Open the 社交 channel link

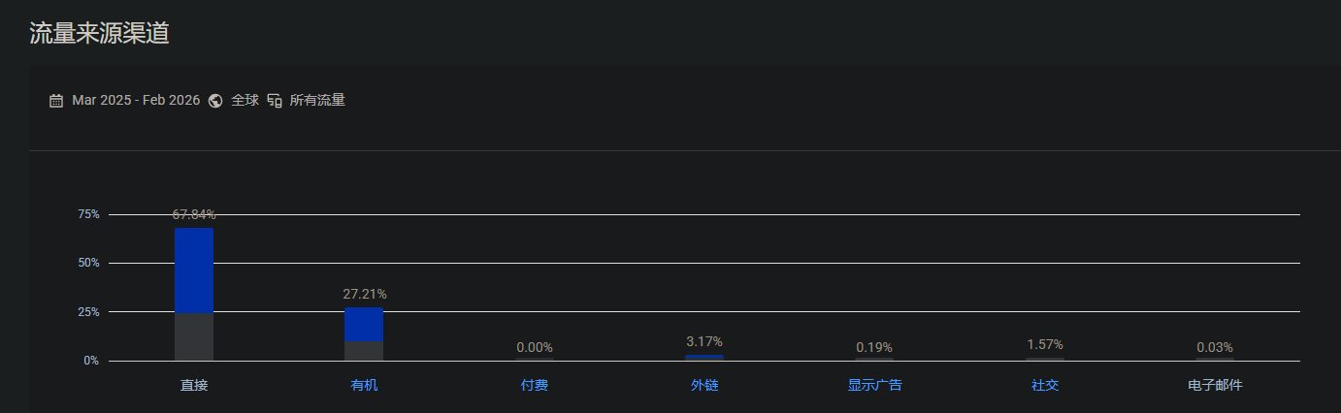(1045, 386)
